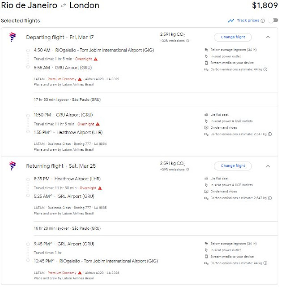281x287 pixels.
Task: Click the Departing flight Fri, Mar 17 header
Action: [60, 37]
